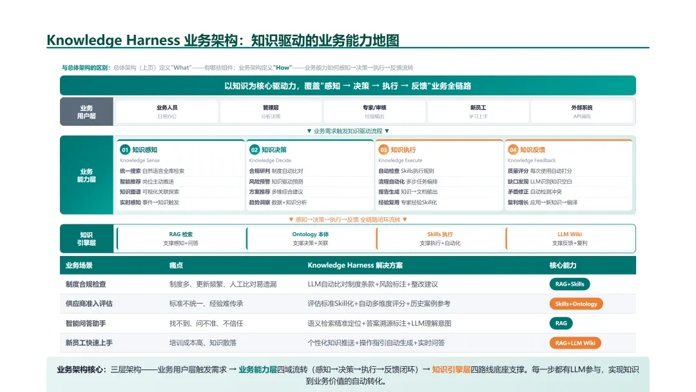Click the pain point 培训成本高、知识散落
The width and height of the screenshot is (696, 392).
click(202, 343)
